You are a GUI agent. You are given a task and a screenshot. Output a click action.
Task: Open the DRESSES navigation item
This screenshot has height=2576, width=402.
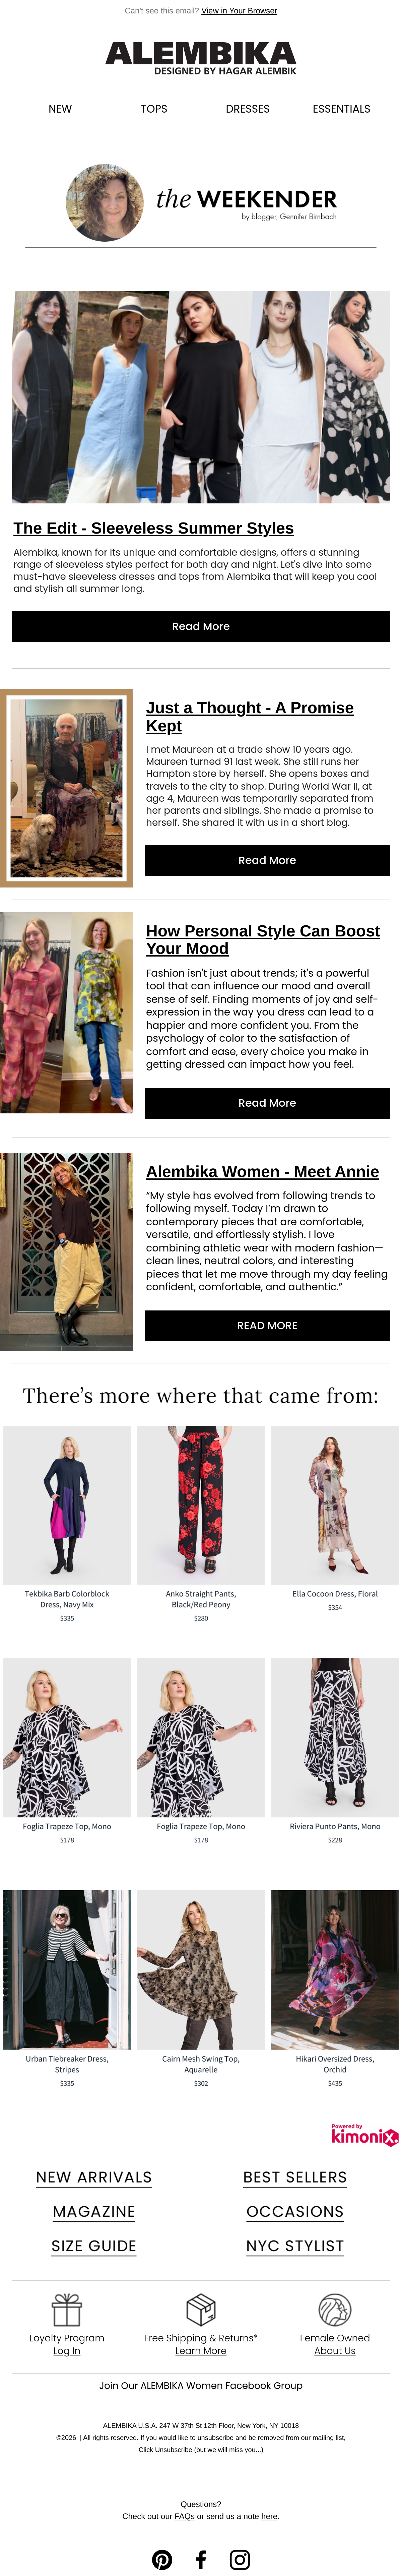[248, 109]
